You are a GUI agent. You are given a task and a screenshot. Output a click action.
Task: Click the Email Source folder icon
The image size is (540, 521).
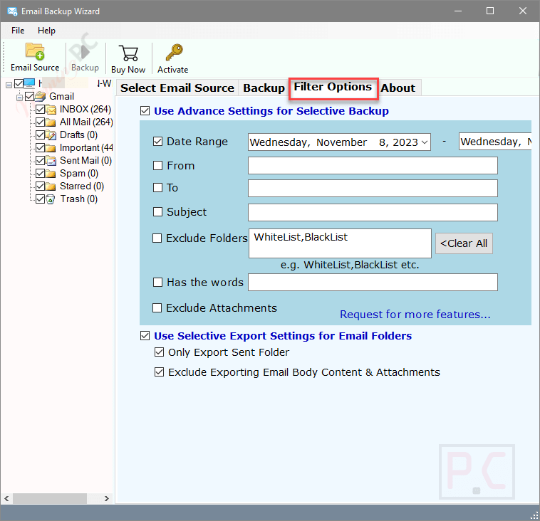pos(35,52)
